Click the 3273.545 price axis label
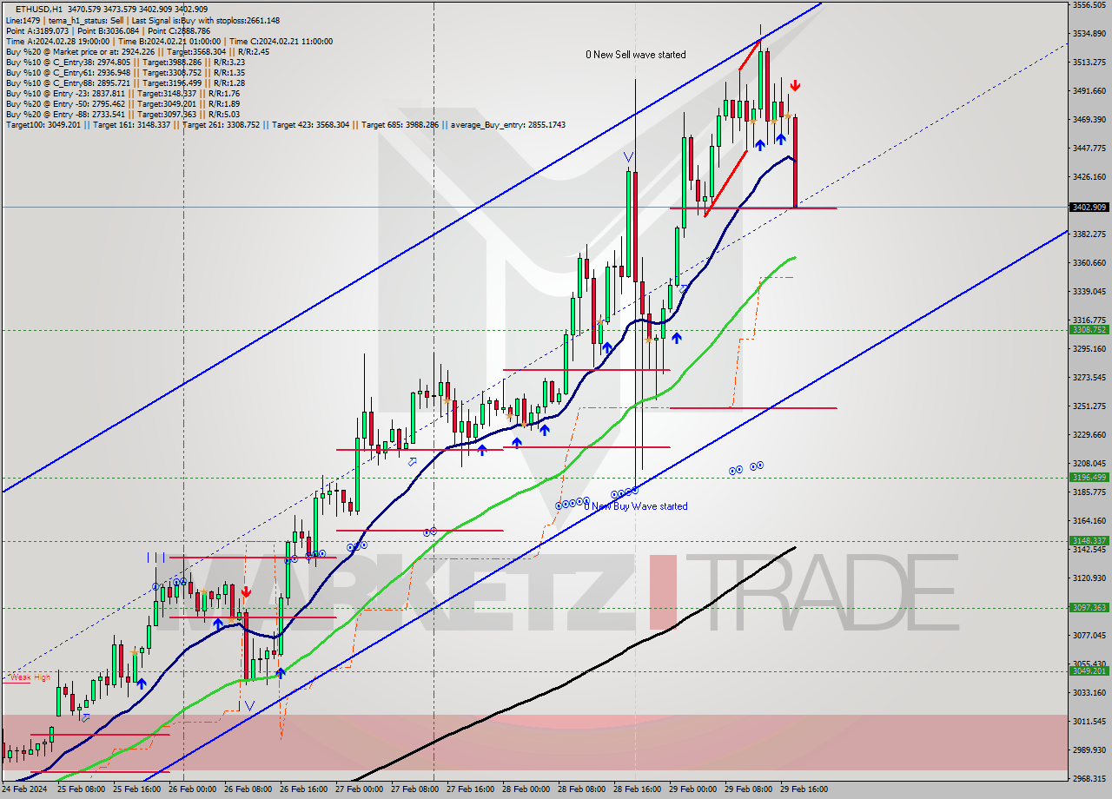Viewport: 1112px width, 799px height. pyautogui.click(x=1089, y=377)
